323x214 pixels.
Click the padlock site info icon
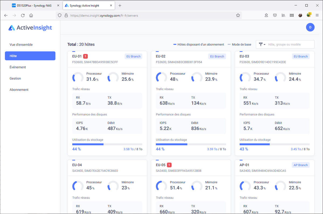66,15
